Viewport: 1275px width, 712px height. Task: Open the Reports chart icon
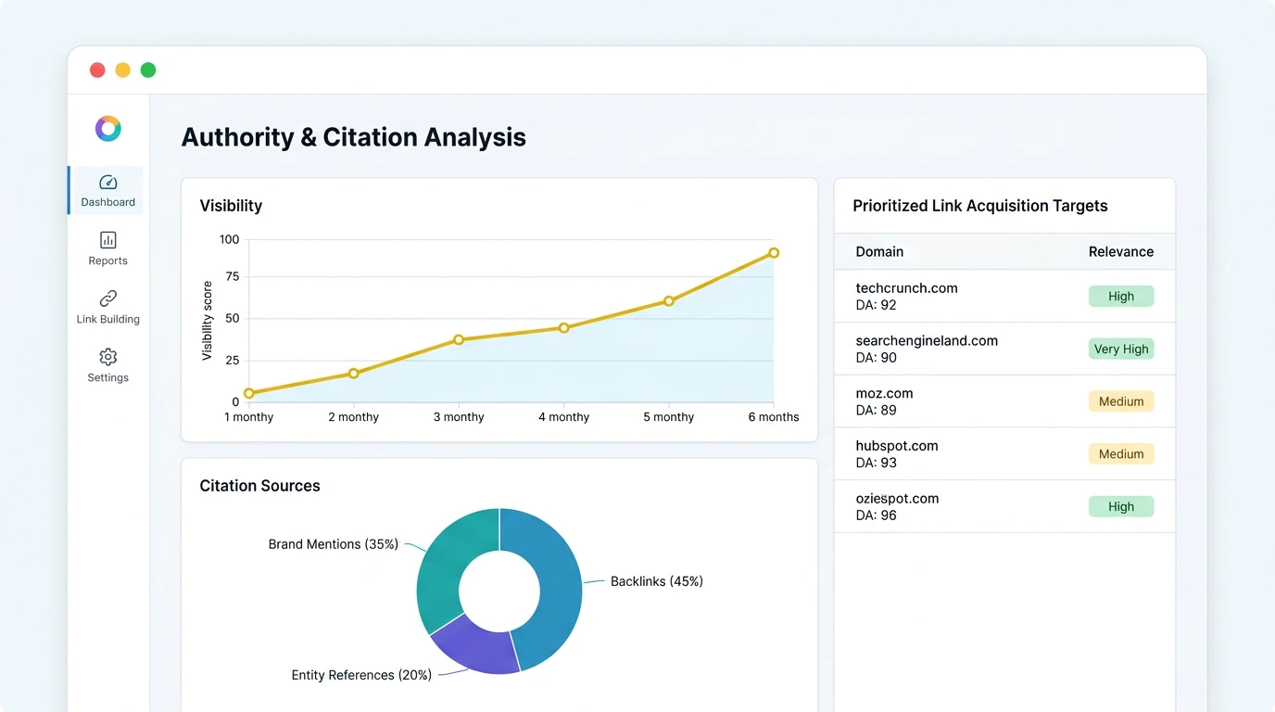click(107, 241)
